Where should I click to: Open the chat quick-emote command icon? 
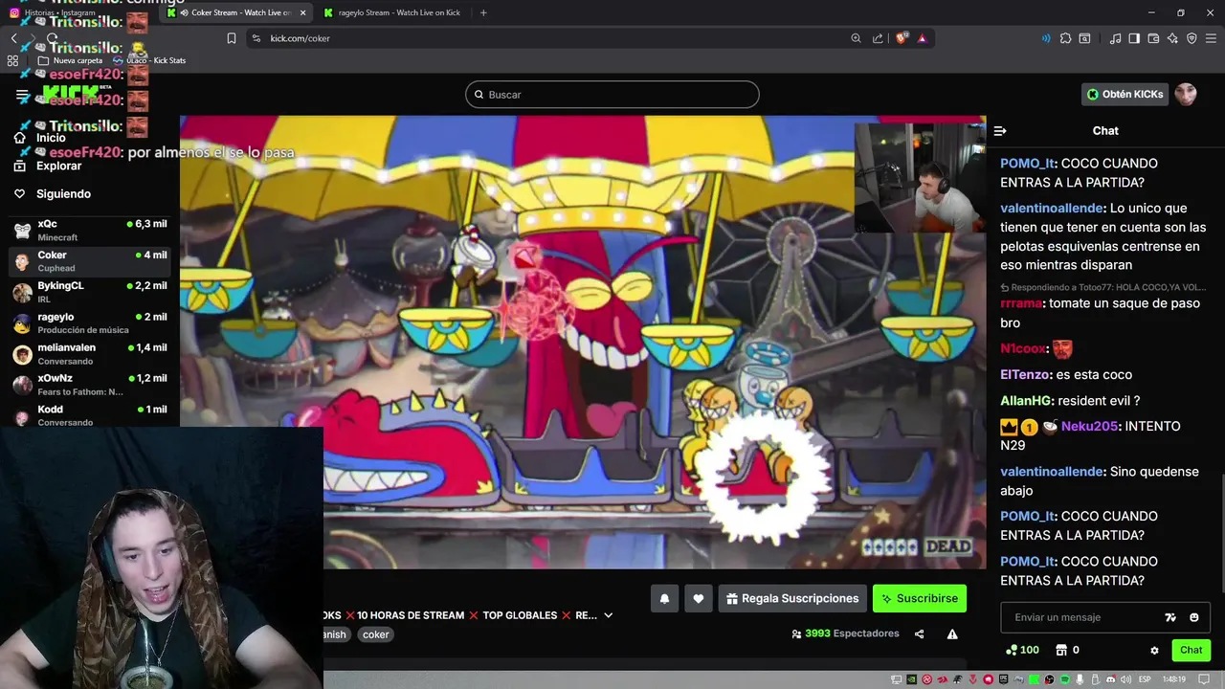click(1170, 617)
